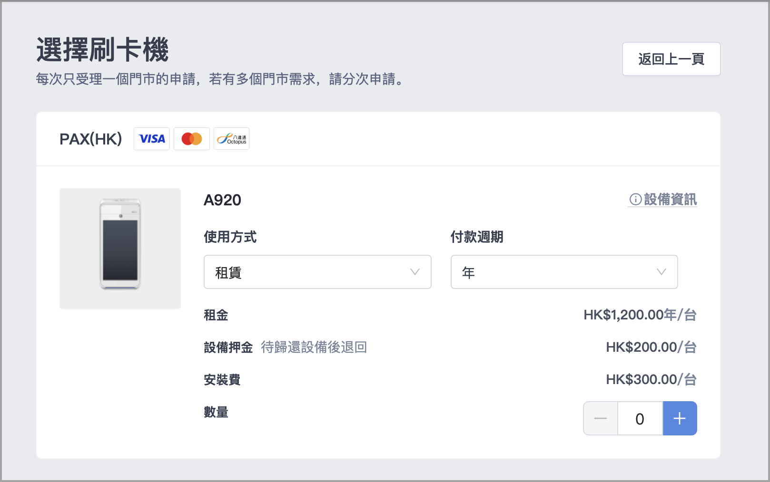This screenshot has height=482, width=770.
Task: Click the quantity input field showing 0
Action: click(x=640, y=418)
